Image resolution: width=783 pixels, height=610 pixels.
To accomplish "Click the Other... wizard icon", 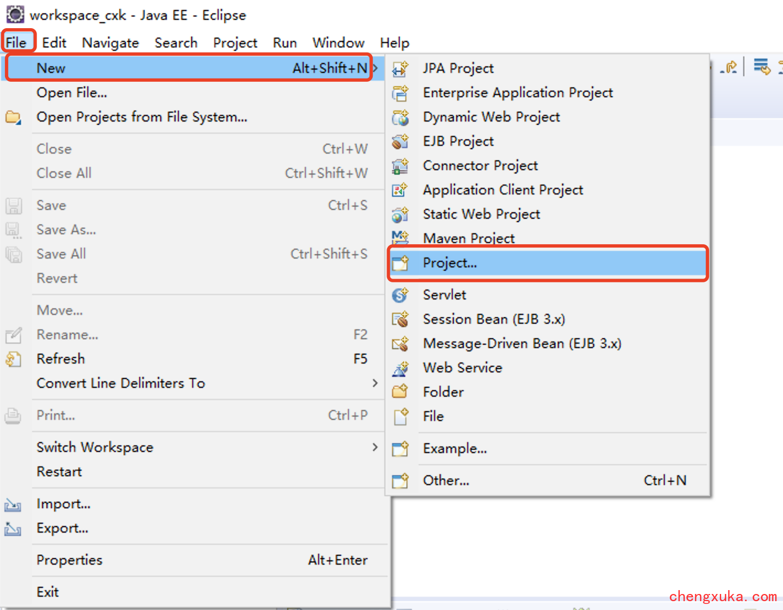I will tap(400, 481).
